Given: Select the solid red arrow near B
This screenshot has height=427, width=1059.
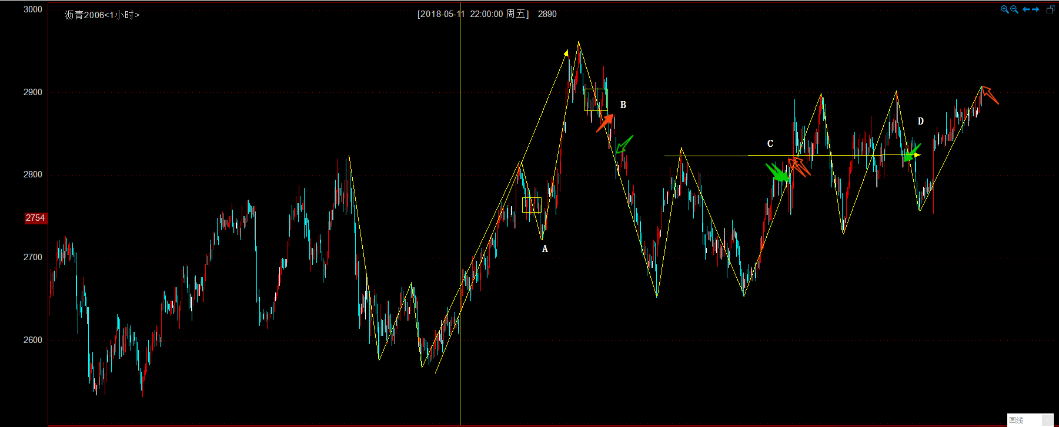Looking at the screenshot, I should coord(606,123).
